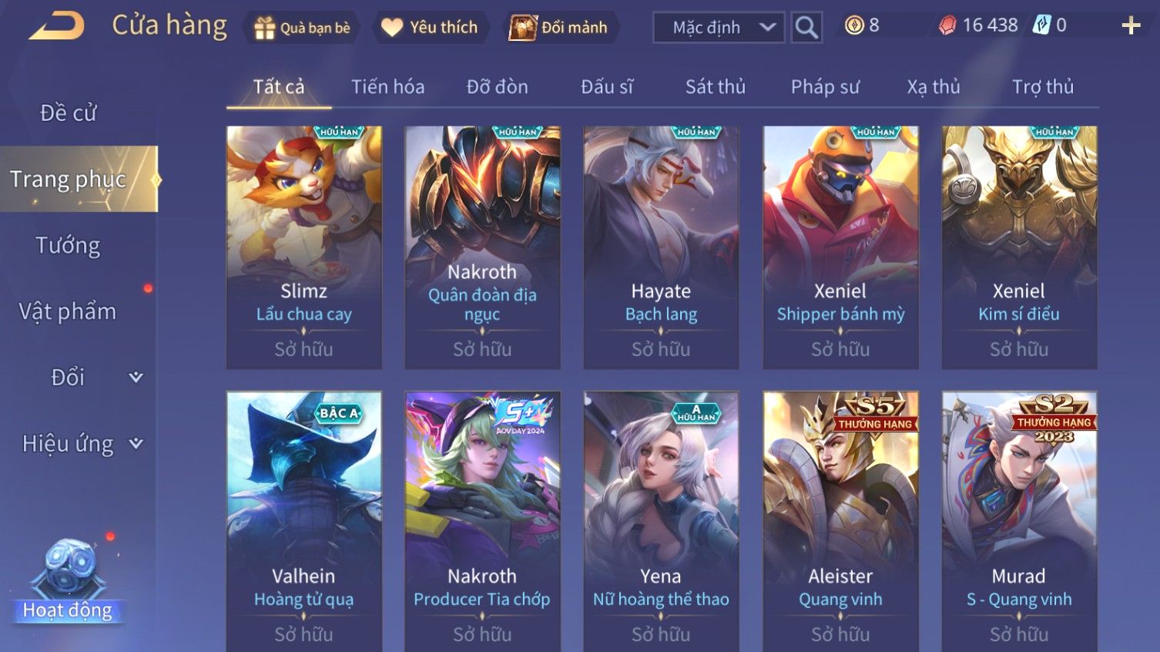Open Quà bạn bè gift icon
The height and width of the screenshot is (652, 1160).
(264, 28)
